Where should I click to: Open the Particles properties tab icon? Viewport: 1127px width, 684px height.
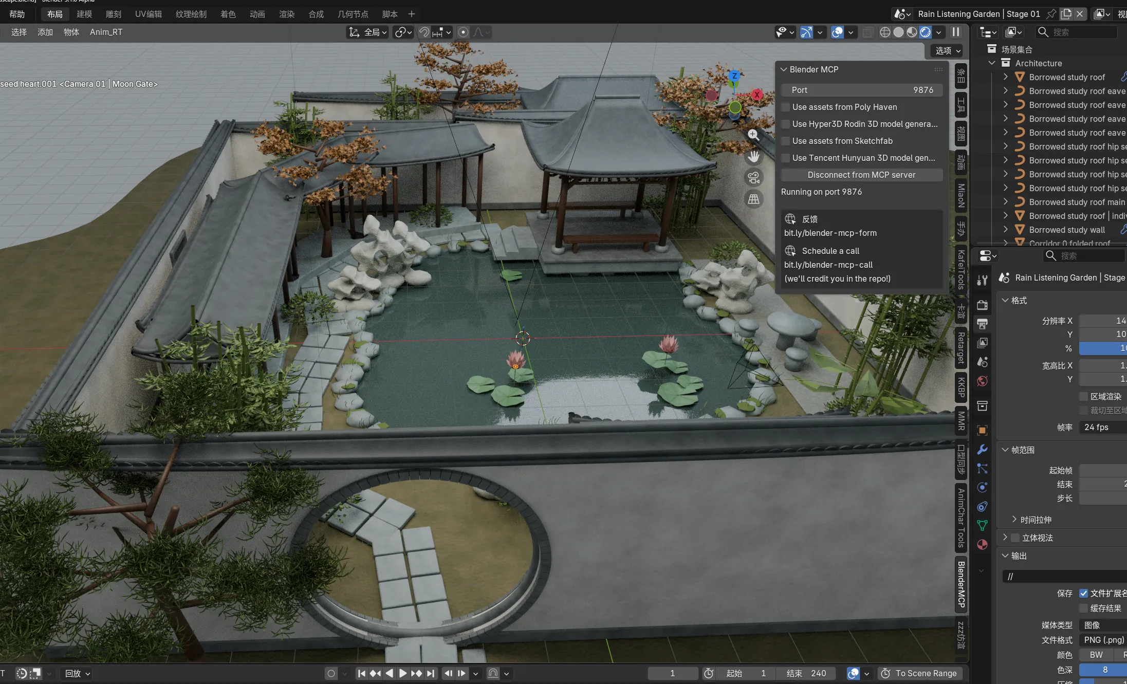point(982,469)
